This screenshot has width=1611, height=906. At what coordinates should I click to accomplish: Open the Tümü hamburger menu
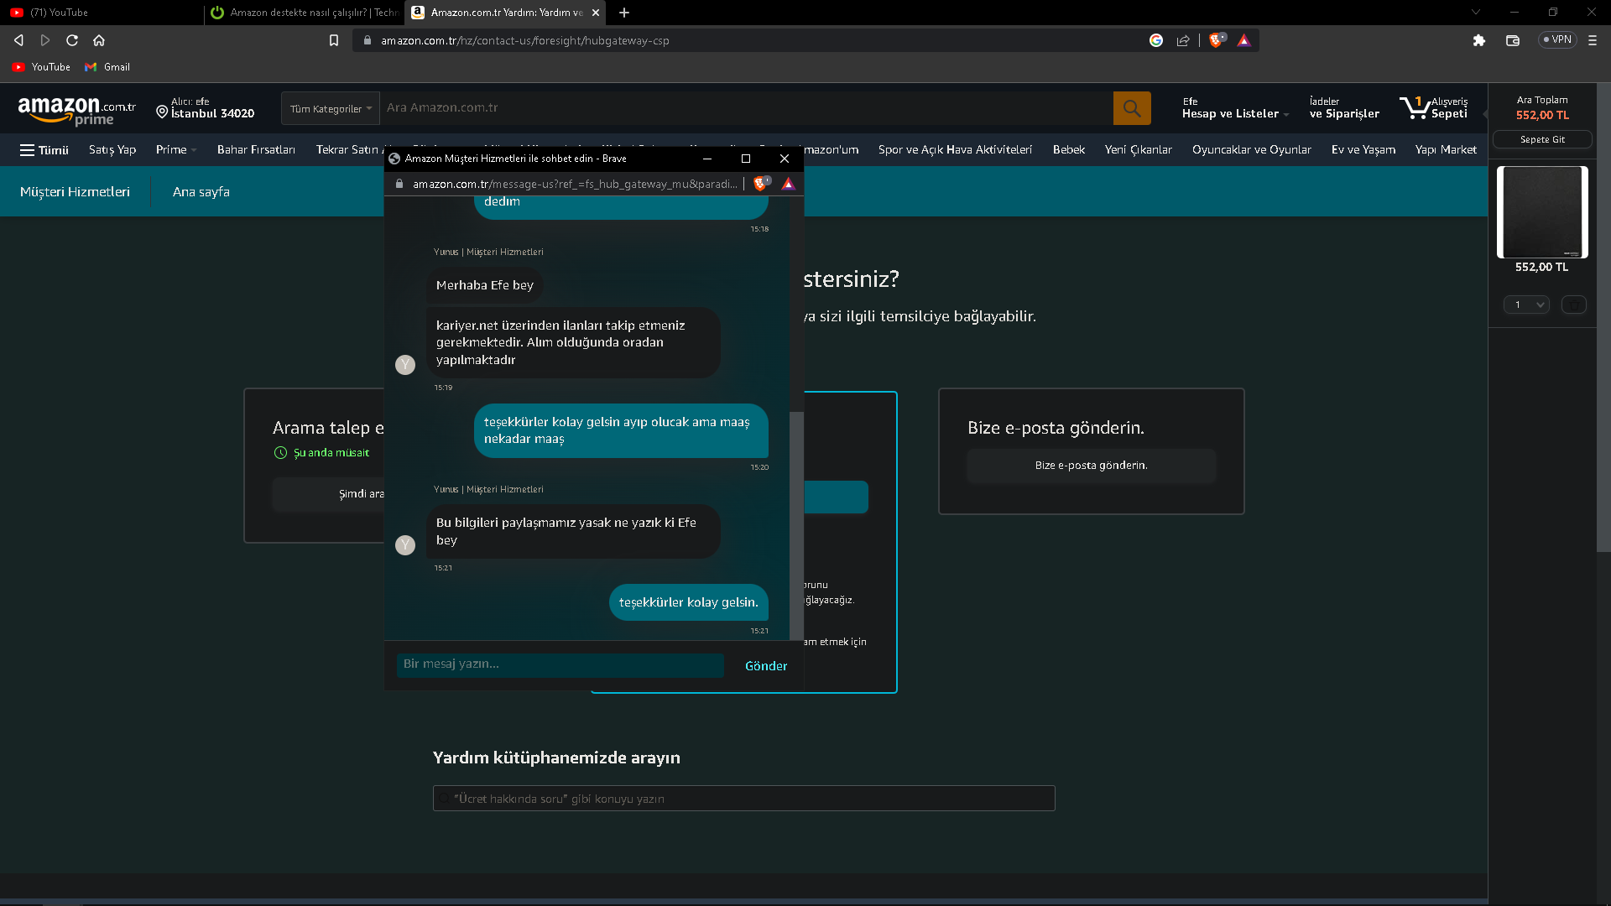(x=44, y=150)
